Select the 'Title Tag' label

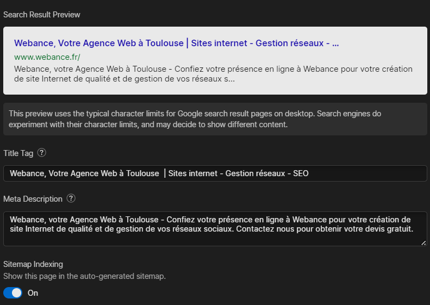pos(18,153)
